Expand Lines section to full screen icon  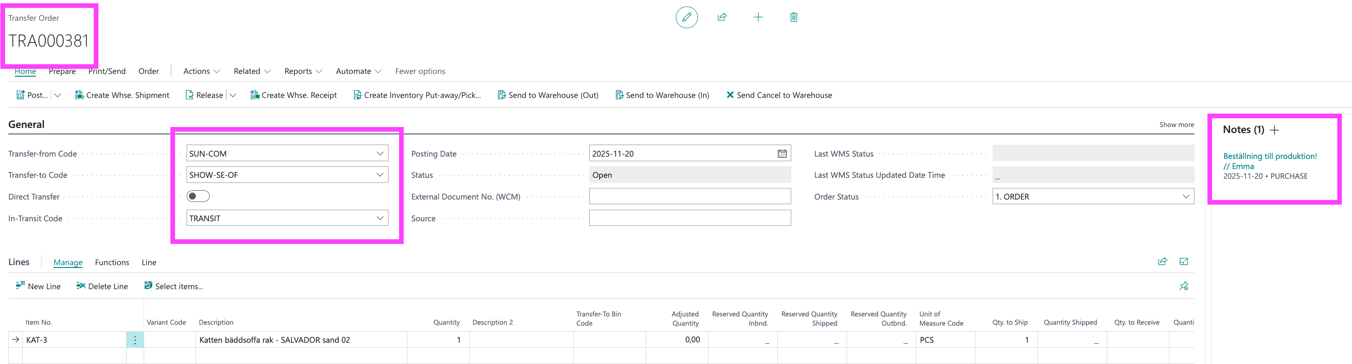tap(1183, 262)
